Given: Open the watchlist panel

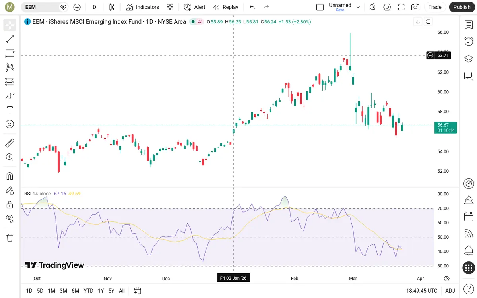Looking at the screenshot, I should tap(469, 25).
